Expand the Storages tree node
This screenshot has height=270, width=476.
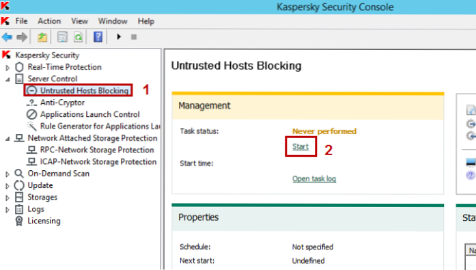click(x=8, y=198)
